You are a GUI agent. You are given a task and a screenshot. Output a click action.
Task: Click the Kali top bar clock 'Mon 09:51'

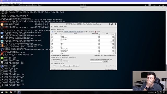pos(83,5)
